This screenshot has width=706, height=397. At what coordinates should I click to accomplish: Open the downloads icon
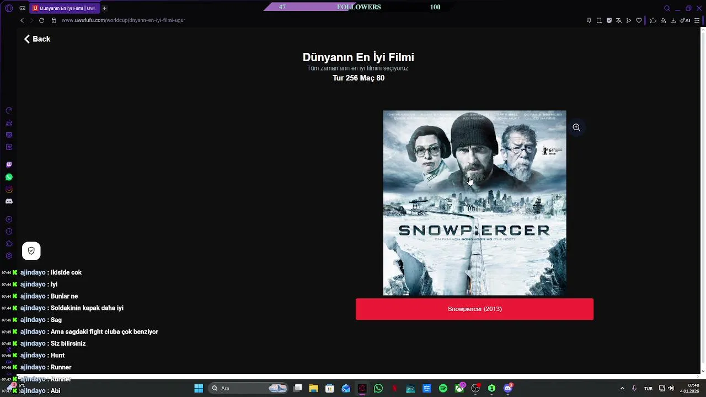(673, 20)
